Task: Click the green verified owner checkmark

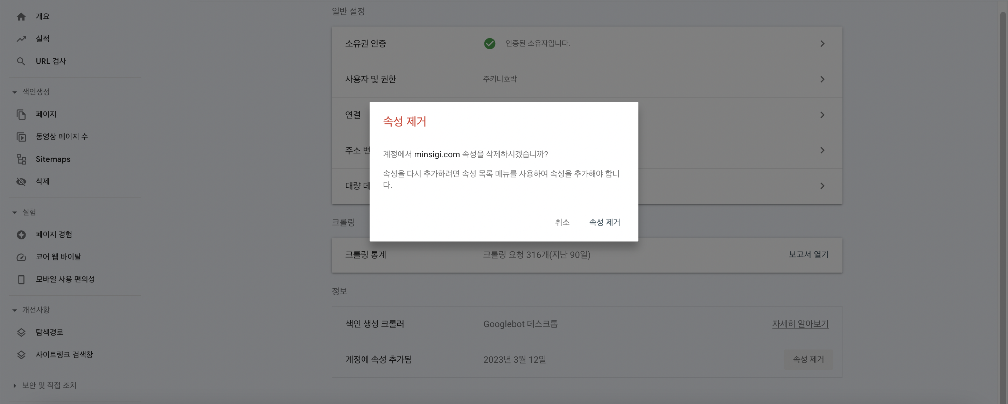Action: (490, 43)
